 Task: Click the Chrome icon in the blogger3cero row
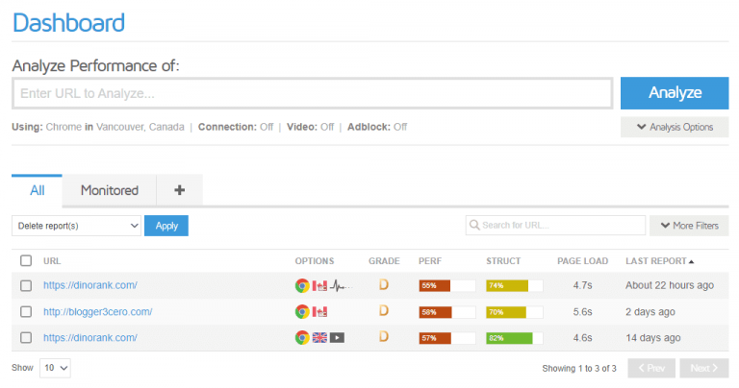[302, 311]
